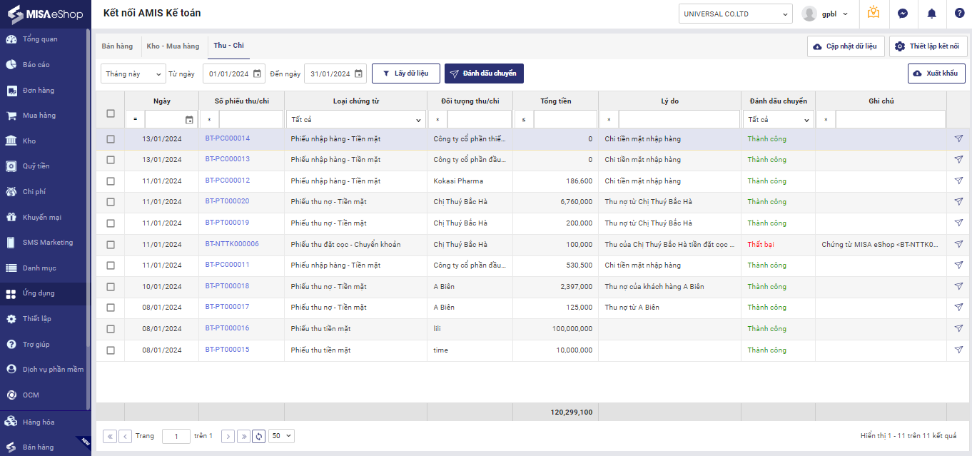Screen dimensions: 972x456
Task: Tick checkbox for row BT-PC000012
Action: [x=111, y=181]
